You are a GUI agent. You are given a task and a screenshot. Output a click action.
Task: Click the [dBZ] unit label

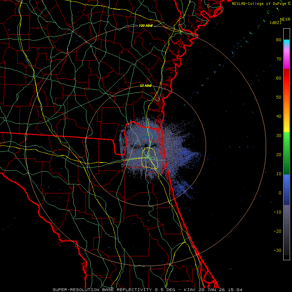point(275,23)
